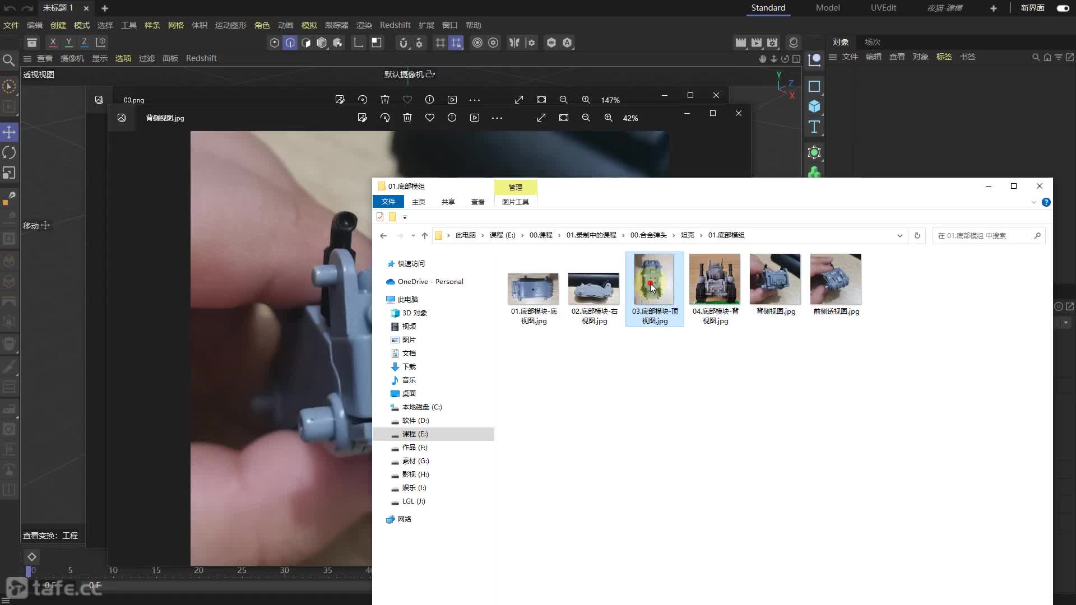Show file info in 背侧视图.jpg viewer
This screenshot has height=605, width=1076.
[452, 118]
